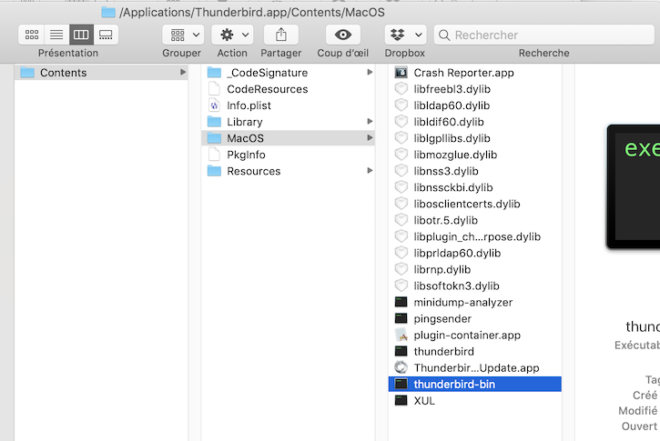
Task: Click the Info.plist file icon
Action: 214,105
